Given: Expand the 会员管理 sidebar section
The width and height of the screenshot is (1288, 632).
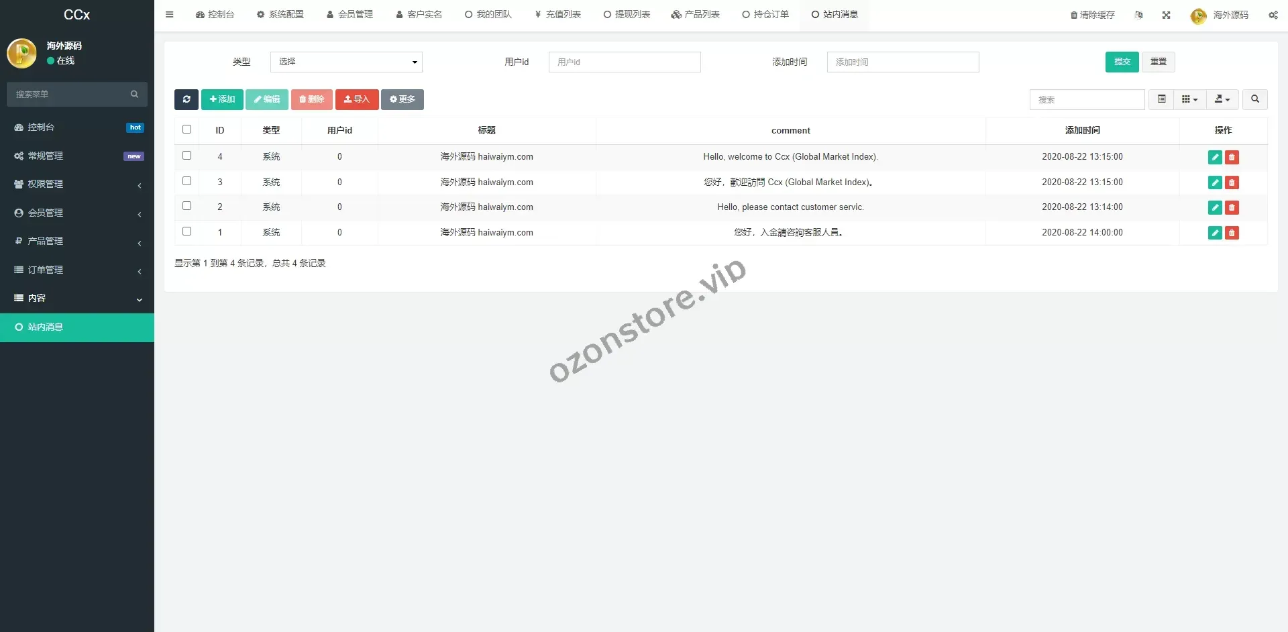Looking at the screenshot, I should click(77, 213).
